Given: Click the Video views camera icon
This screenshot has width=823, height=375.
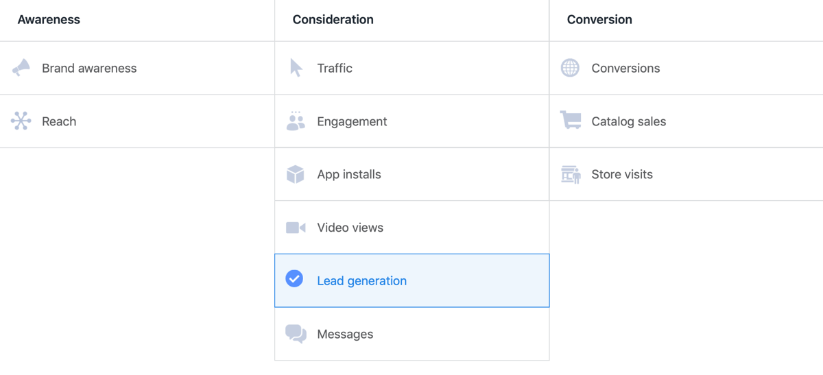Looking at the screenshot, I should [296, 228].
